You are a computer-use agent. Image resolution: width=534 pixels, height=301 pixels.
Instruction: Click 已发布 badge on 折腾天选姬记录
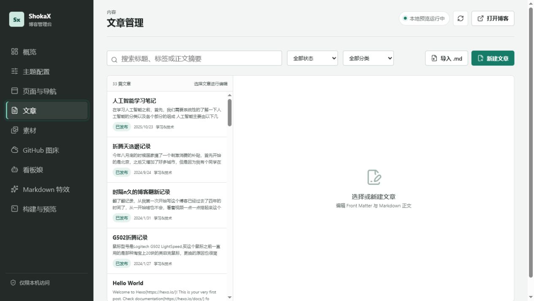122,172
